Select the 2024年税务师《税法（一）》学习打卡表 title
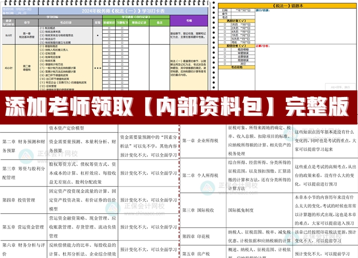The width and height of the screenshot is (358, 258). [123, 11]
